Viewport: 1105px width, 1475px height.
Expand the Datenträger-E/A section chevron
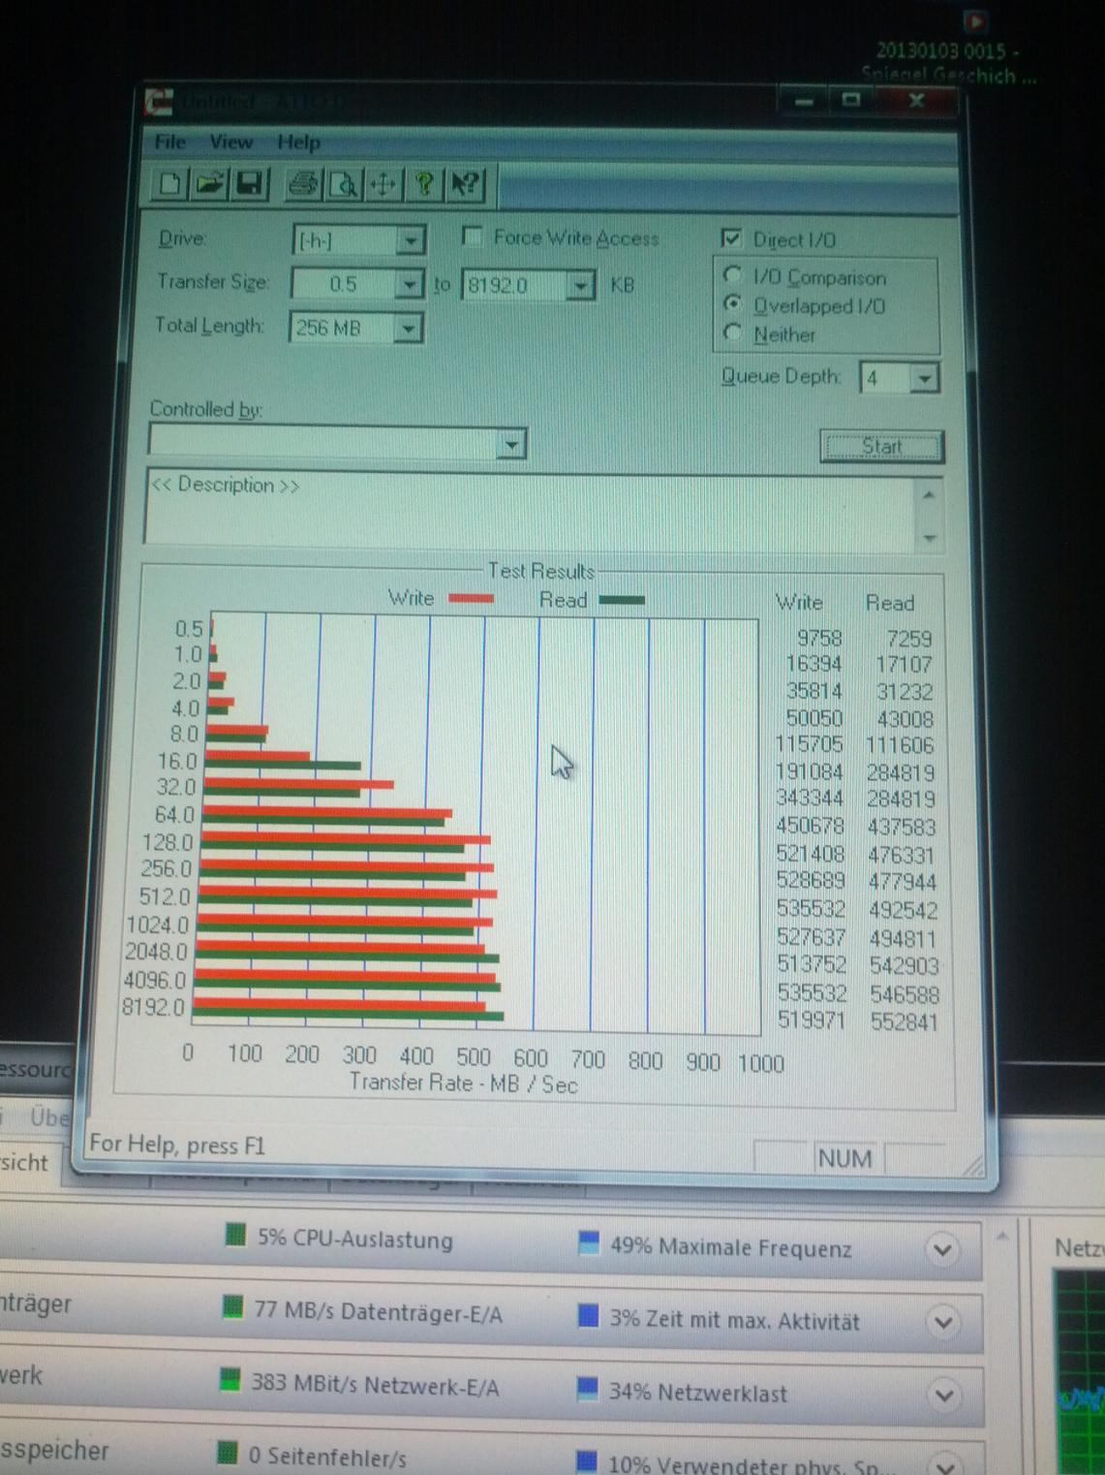click(942, 1322)
